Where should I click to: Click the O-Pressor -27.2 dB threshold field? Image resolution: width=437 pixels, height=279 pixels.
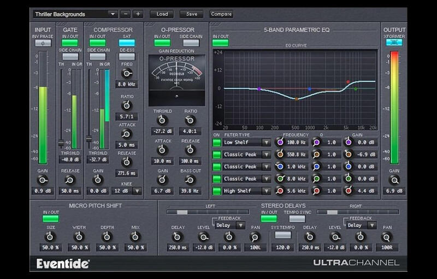[x=162, y=131]
